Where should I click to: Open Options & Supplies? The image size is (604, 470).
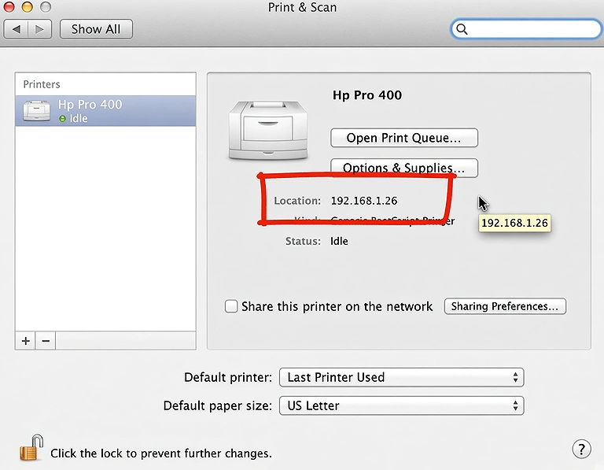404,168
